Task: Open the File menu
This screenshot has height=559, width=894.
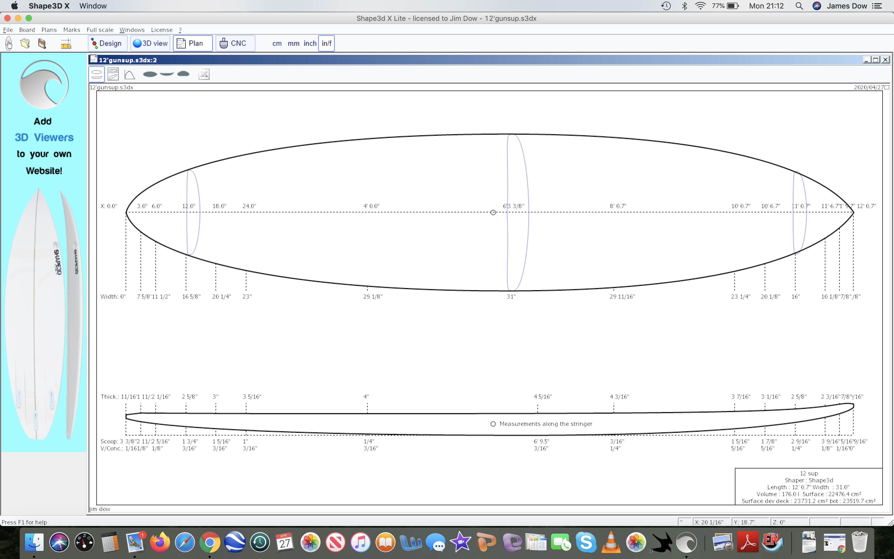Action: (x=8, y=30)
